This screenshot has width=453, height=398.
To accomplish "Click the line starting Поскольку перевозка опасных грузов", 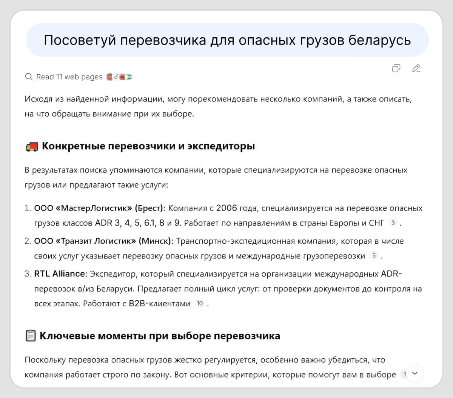I will 205,360.
